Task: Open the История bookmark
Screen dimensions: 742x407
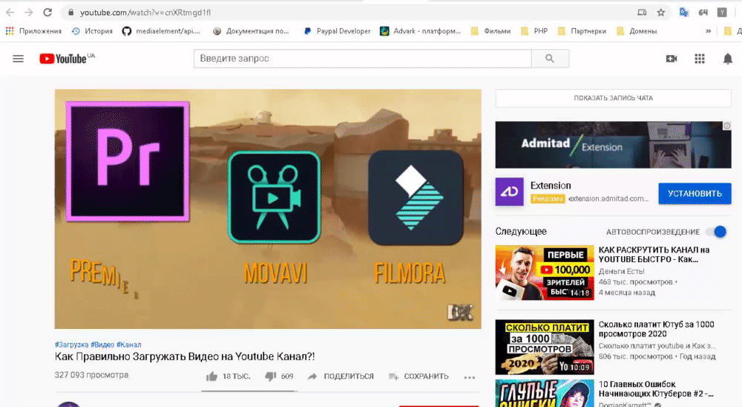Action: 92,30
